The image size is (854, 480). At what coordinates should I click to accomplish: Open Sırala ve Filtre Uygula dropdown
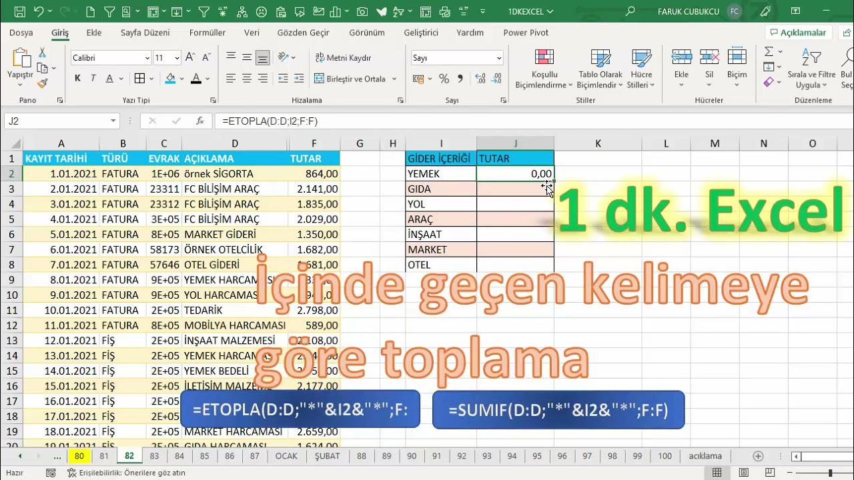811,69
